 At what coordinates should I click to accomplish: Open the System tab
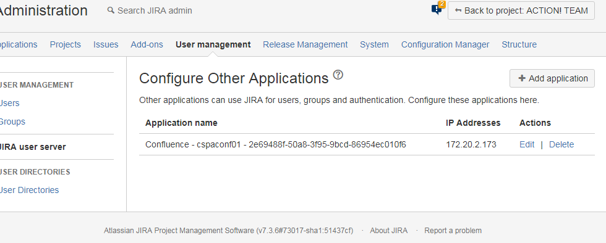(374, 45)
